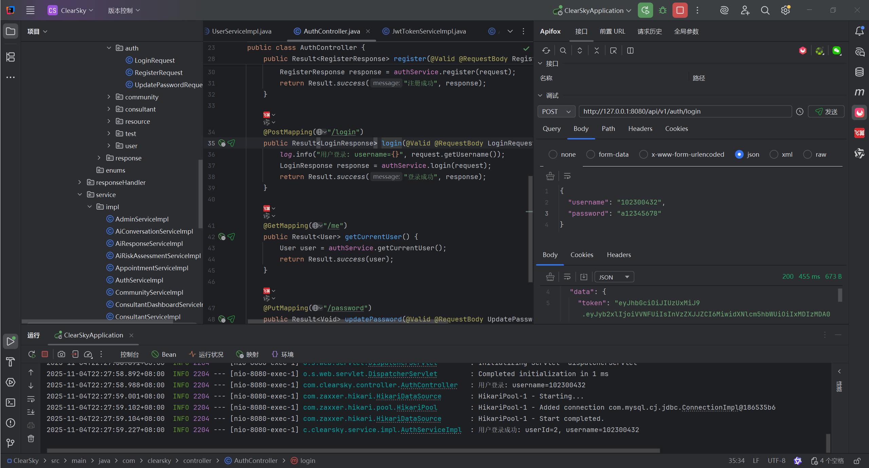Screen dimensions: 869x468
Task: Click the camera thread-dump icon in run toolbar
Action: 61,354
